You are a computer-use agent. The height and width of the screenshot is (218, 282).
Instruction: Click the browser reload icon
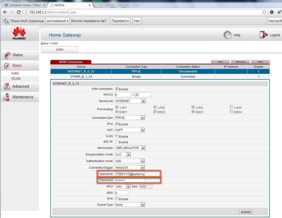[x=19, y=12]
